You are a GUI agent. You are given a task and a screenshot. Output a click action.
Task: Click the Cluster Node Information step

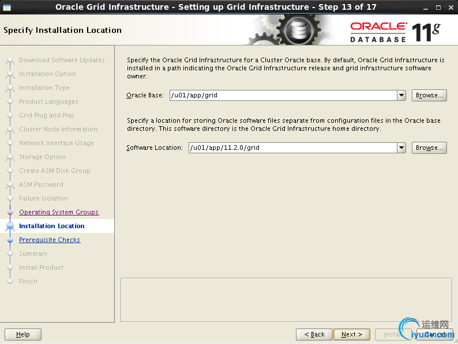(x=58, y=129)
